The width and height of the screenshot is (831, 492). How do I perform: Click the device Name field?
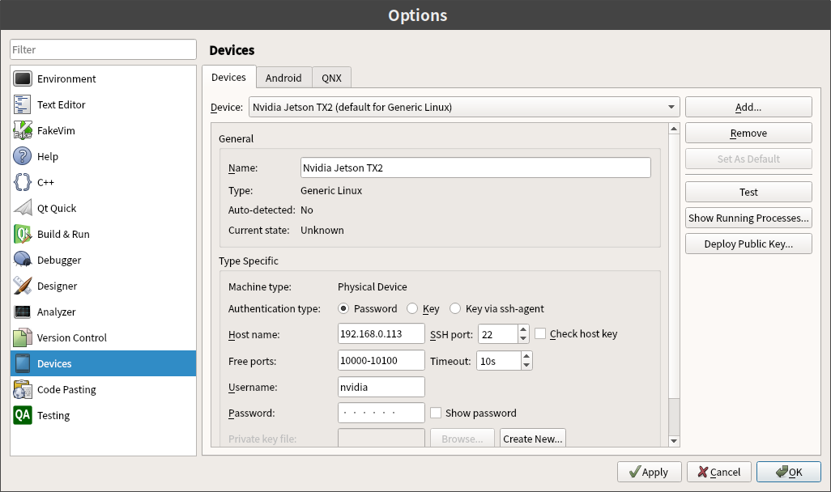coord(475,168)
